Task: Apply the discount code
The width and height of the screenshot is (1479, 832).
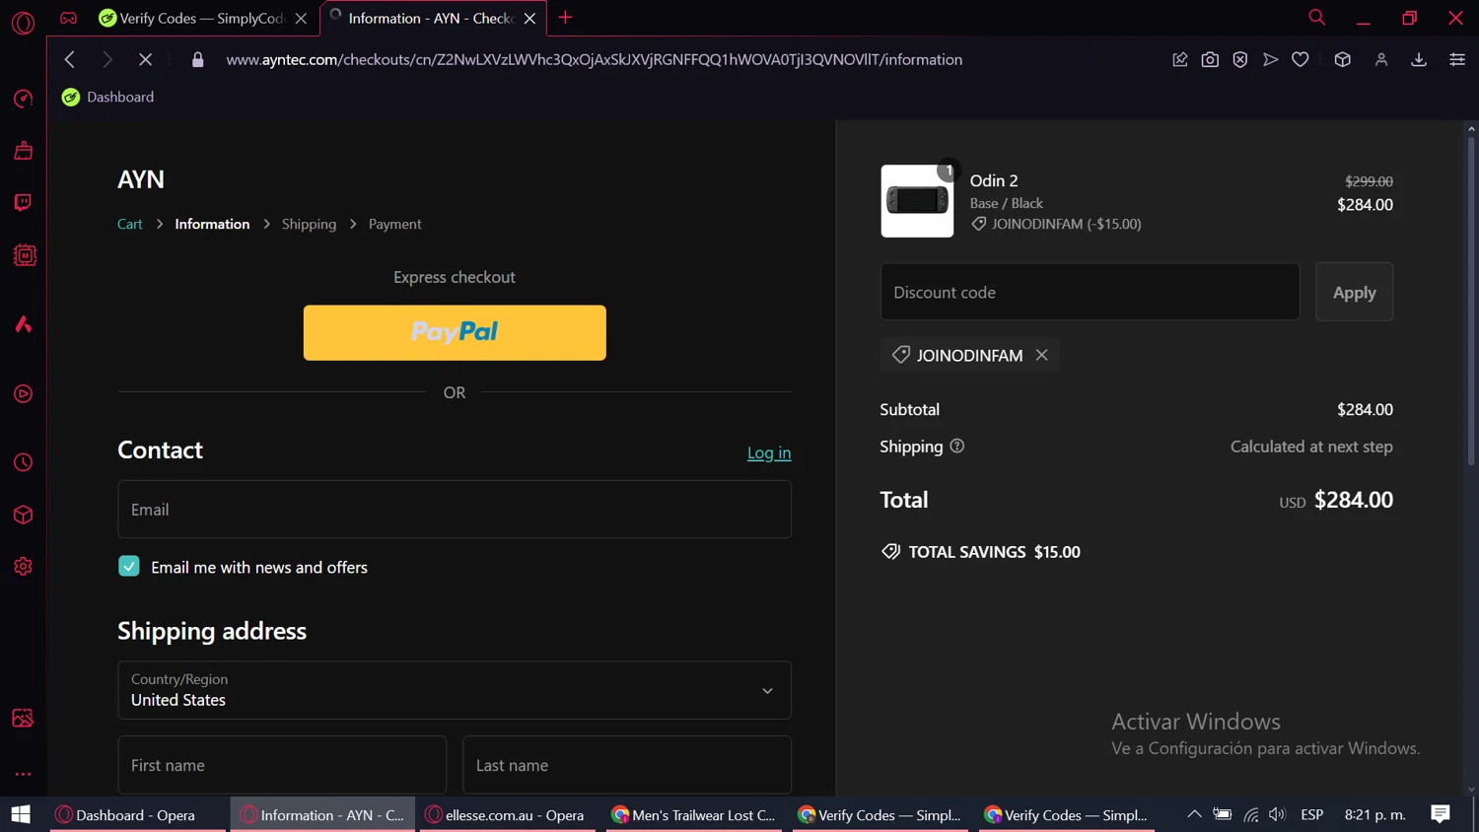Action: [x=1354, y=292]
